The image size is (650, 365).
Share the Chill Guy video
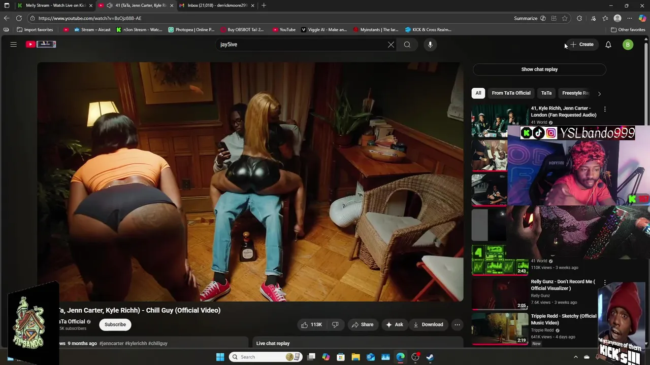(x=363, y=324)
